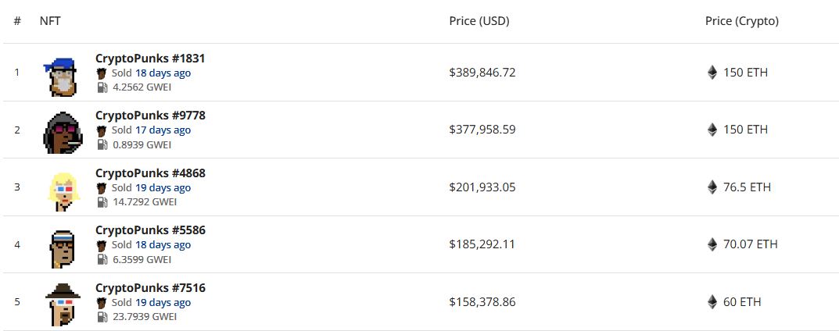Click the Ethereum icon next to 70.07 ETH
839x331 pixels.
pos(712,244)
